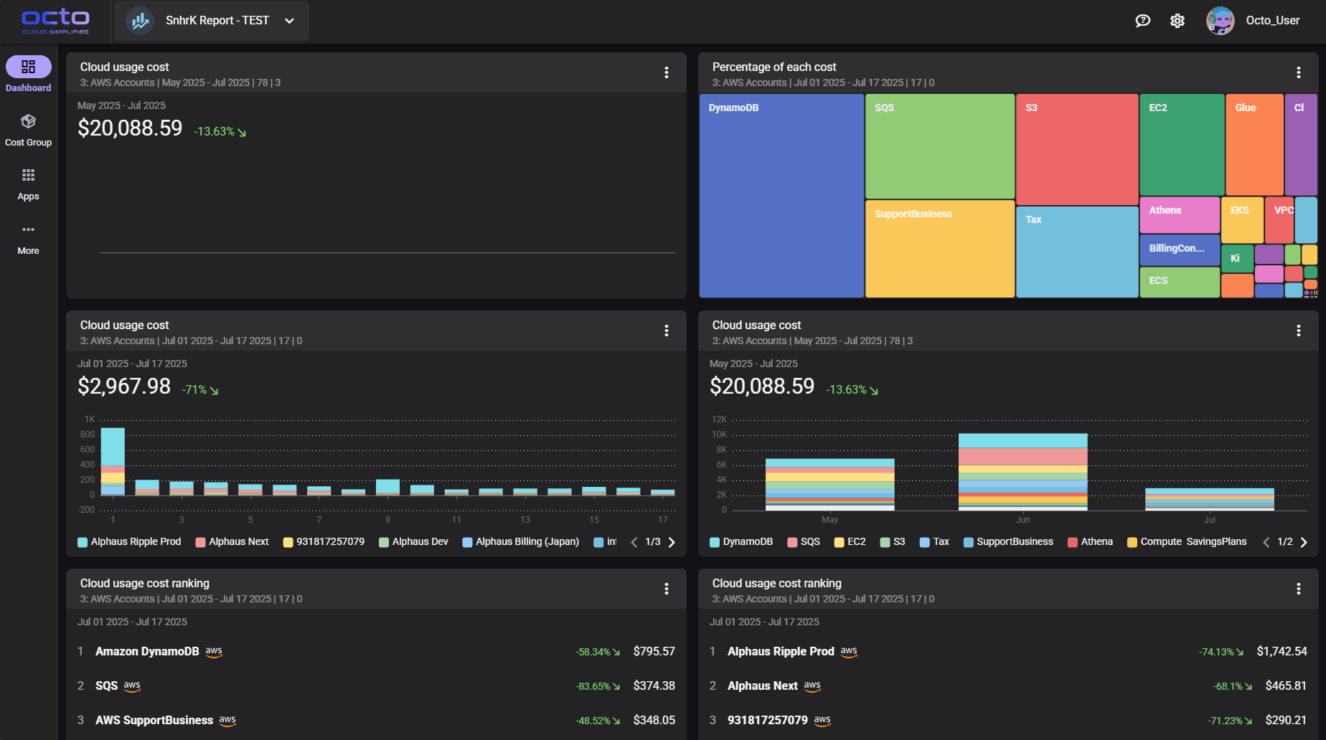Image resolution: width=1326 pixels, height=740 pixels.
Task: Click the Jun stacked bar
Action: coord(1022,472)
